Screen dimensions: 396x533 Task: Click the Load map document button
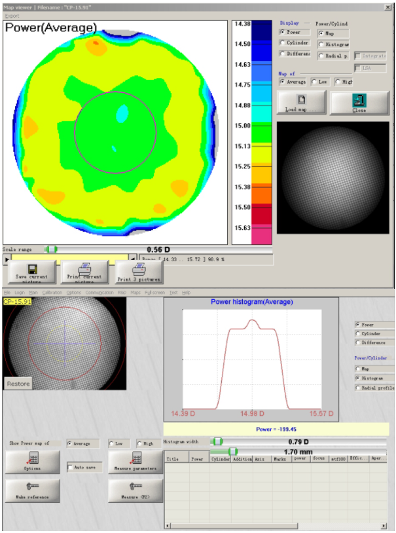[301, 102]
